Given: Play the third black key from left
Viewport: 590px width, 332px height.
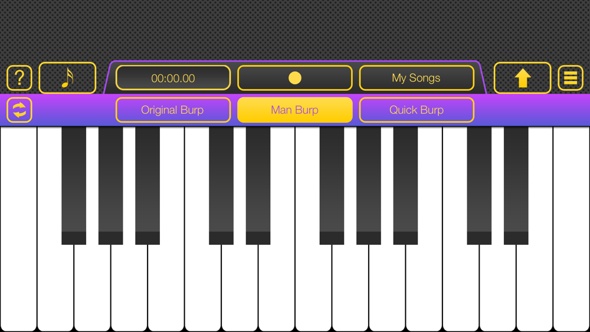Looking at the screenshot, I should pos(147,186).
